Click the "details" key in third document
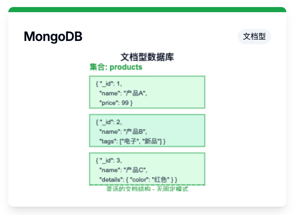Image resolution: width=295 pixels, height=215 pixels. (x=110, y=179)
